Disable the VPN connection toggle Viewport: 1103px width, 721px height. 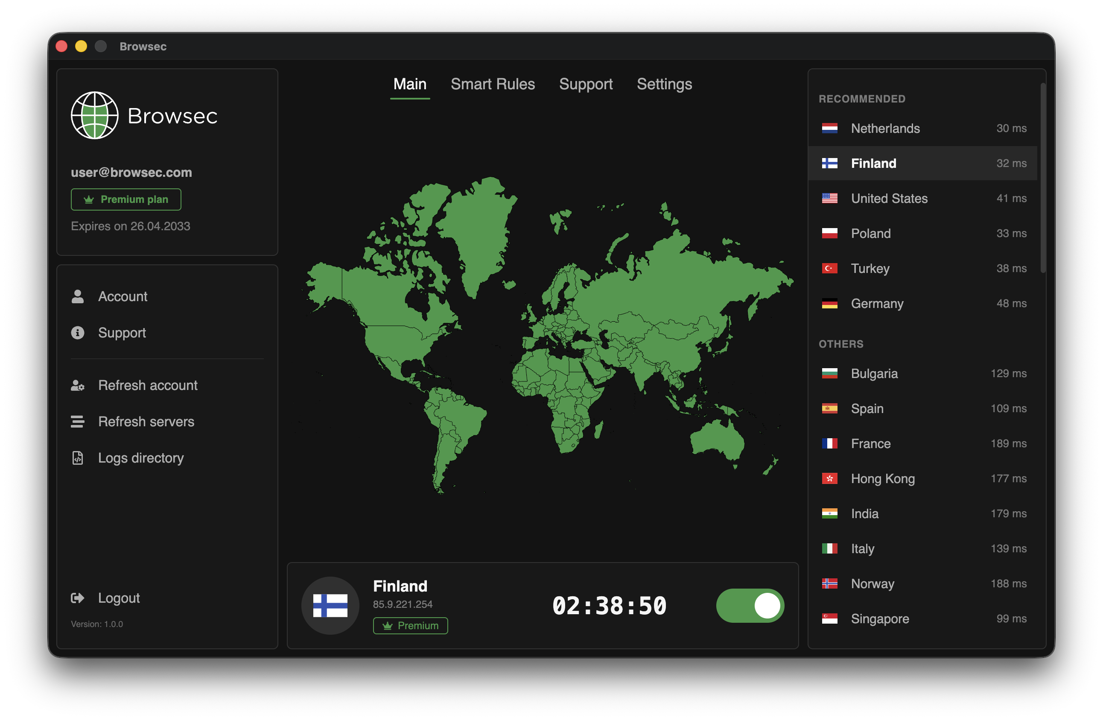tap(750, 605)
